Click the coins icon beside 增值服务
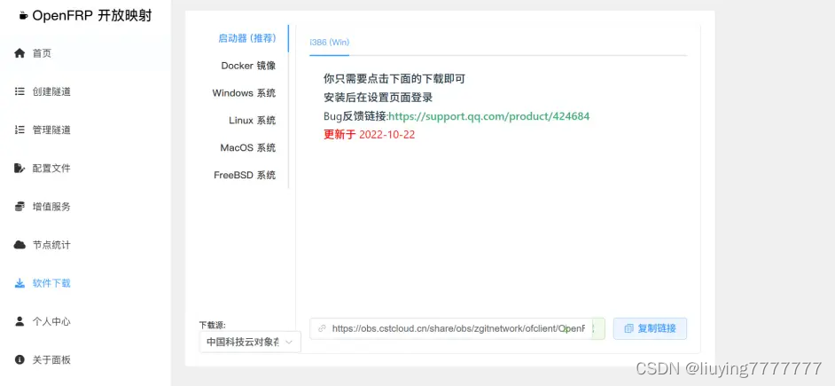 point(20,207)
